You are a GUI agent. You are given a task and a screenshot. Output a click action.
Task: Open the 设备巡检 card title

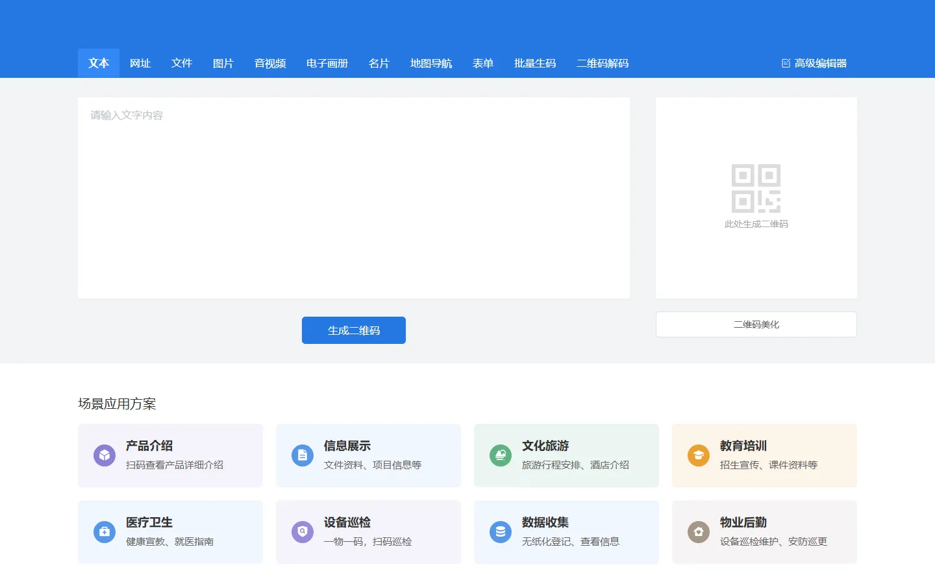coord(347,522)
